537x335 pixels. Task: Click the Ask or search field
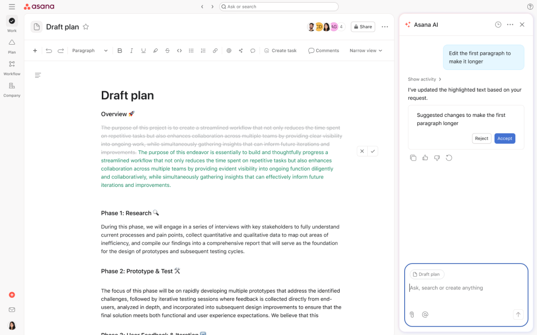[279, 6]
